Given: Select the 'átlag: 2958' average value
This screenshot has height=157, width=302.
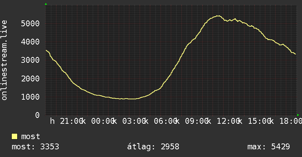Looking at the screenshot, I should pos(153,147).
